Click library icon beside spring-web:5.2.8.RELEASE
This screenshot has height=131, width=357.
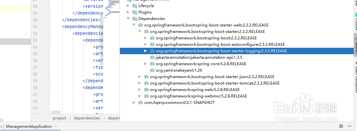(x=147, y=90)
